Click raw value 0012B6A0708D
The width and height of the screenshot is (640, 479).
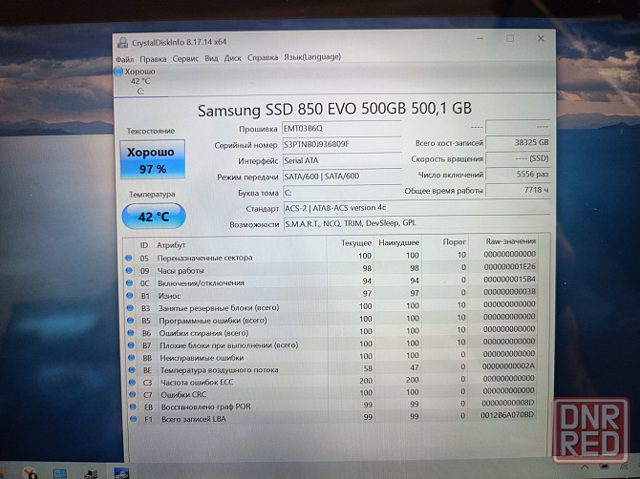coord(507,415)
